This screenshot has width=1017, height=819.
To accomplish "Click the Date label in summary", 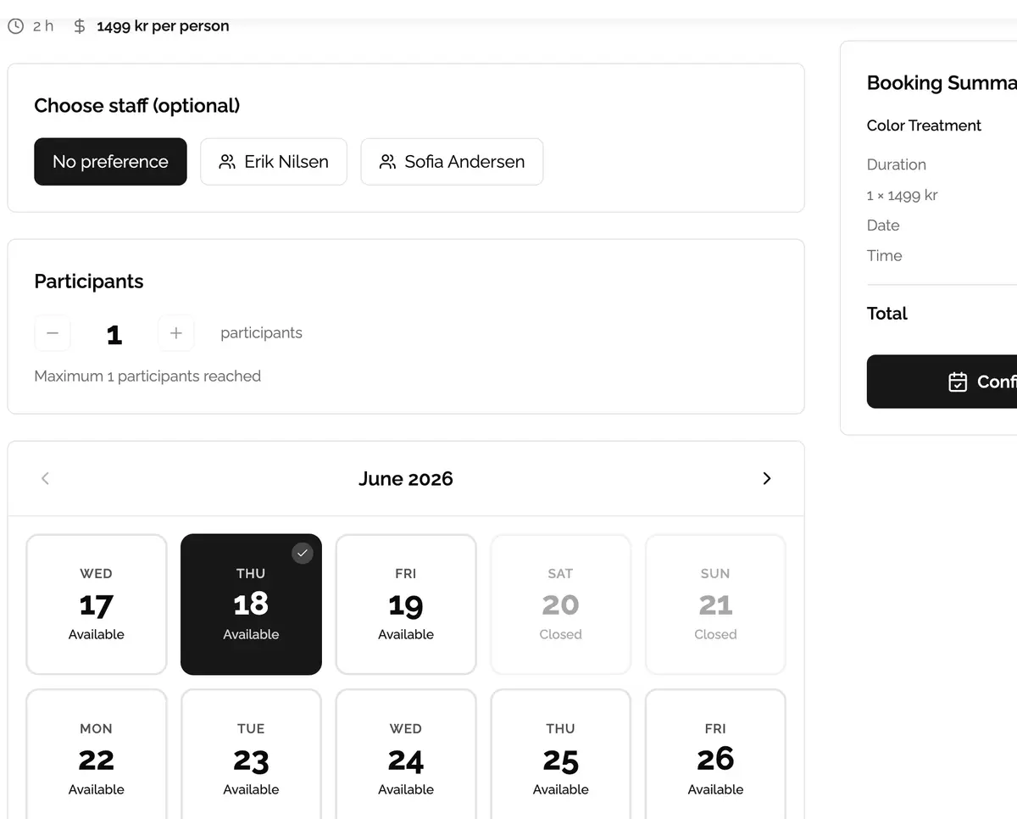I will (883, 226).
